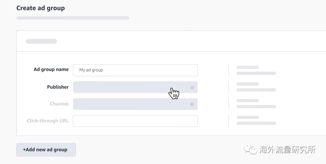The height and width of the screenshot is (164, 326).
Task: Click the round indicator inside Publisher field
Action: point(192,87)
